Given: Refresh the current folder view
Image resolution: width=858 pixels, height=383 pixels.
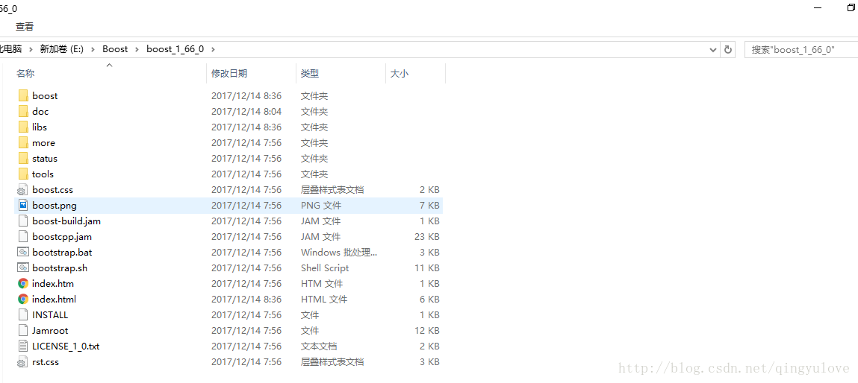Looking at the screenshot, I should point(728,49).
